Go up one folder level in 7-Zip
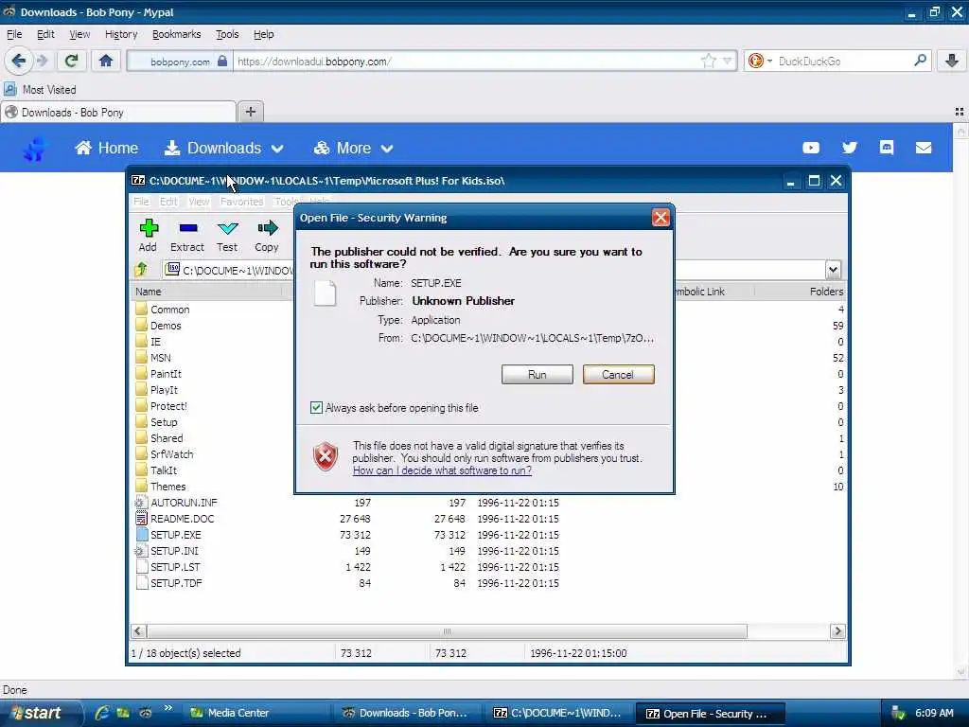 point(142,270)
